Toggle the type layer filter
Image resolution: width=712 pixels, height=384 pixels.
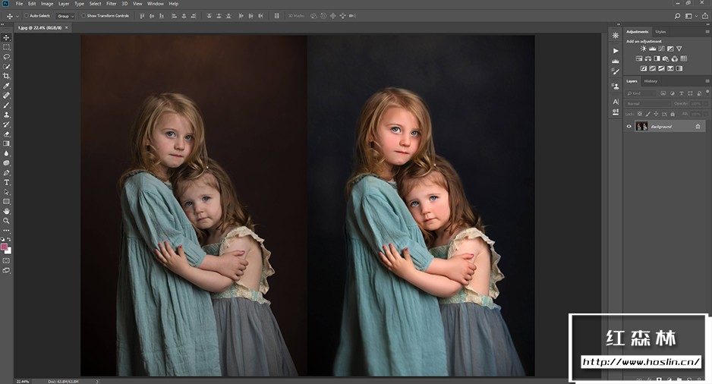tap(681, 93)
